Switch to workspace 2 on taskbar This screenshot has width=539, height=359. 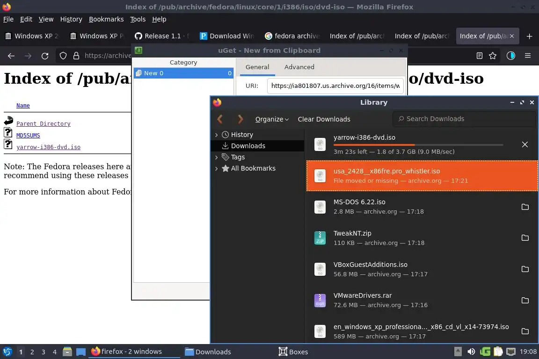click(32, 352)
